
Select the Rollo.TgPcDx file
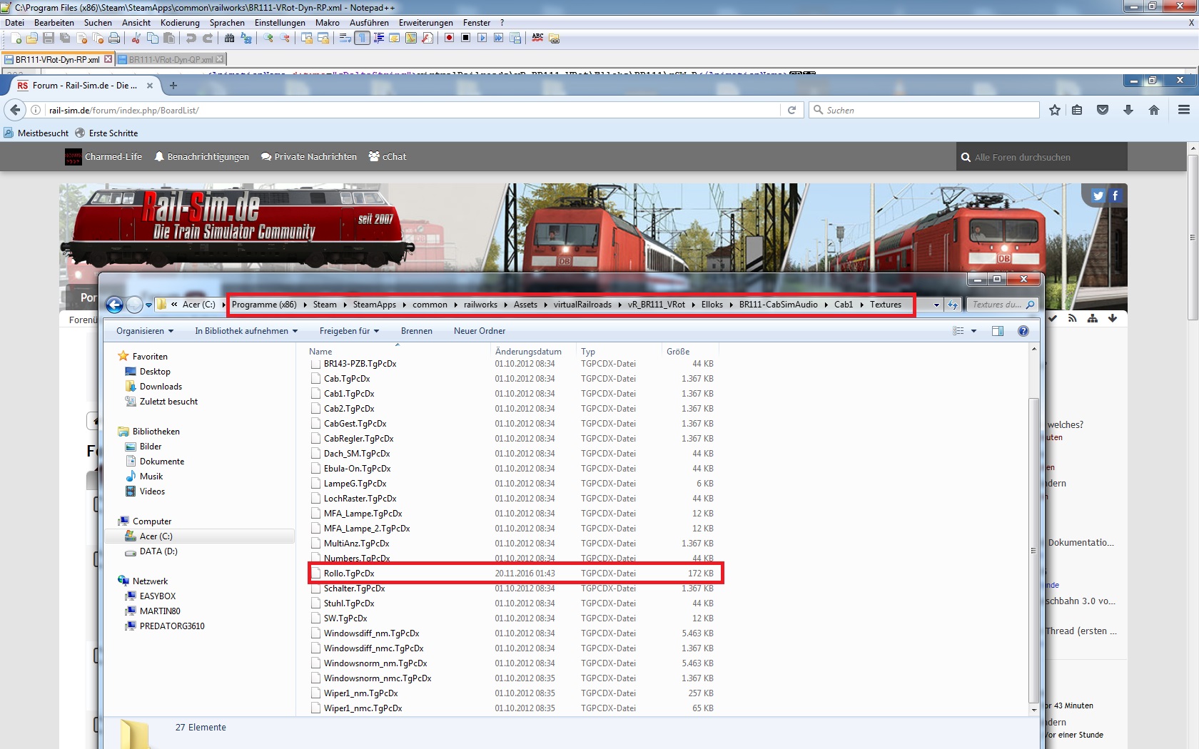tap(349, 574)
